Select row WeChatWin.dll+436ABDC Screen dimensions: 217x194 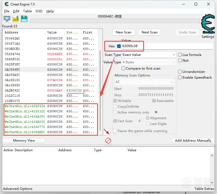point(51,132)
